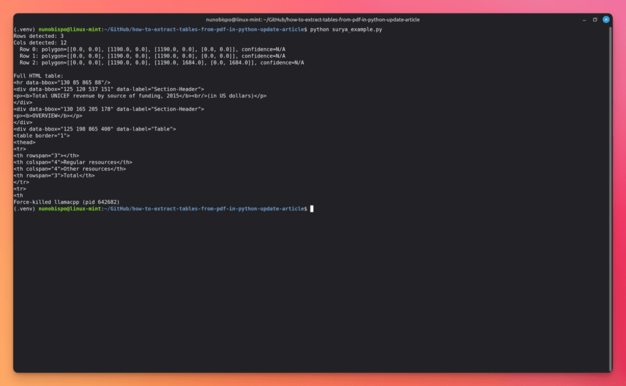
Task: Click the 'Row 0: polygon' output line
Action: tap(152, 50)
